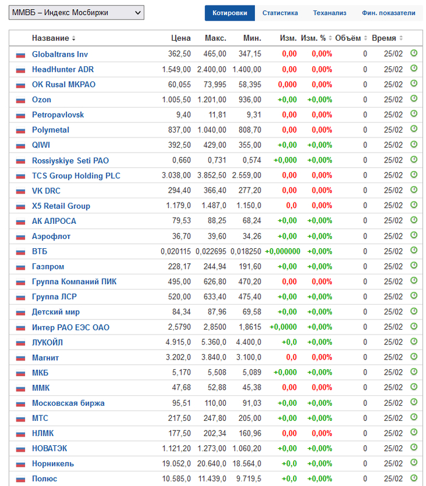Viewport: 426px width, 486px height.
Task: Click the Макс. column header
Action: (215, 38)
